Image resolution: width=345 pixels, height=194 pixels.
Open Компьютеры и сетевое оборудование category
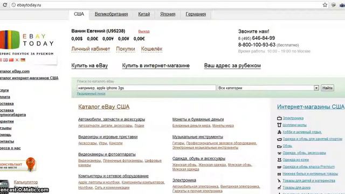click(x=113, y=176)
